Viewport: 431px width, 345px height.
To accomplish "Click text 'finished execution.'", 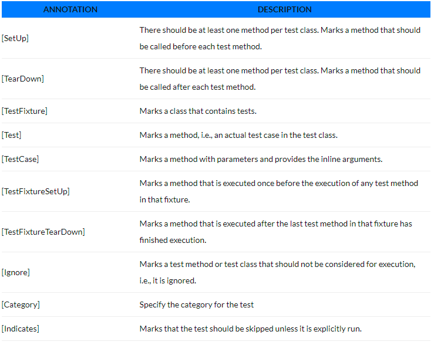I will coord(173,240).
